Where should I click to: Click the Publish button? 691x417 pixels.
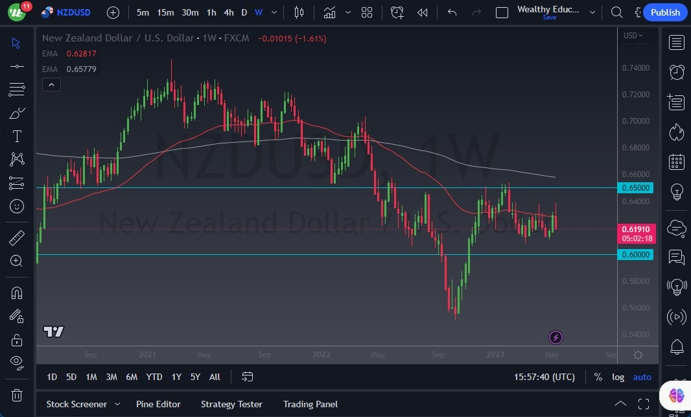(x=665, y=12)
